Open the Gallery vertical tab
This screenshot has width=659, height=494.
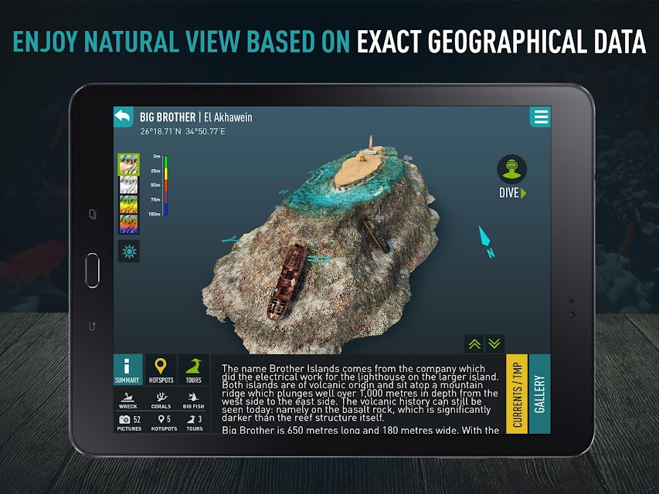click(540, 394)
